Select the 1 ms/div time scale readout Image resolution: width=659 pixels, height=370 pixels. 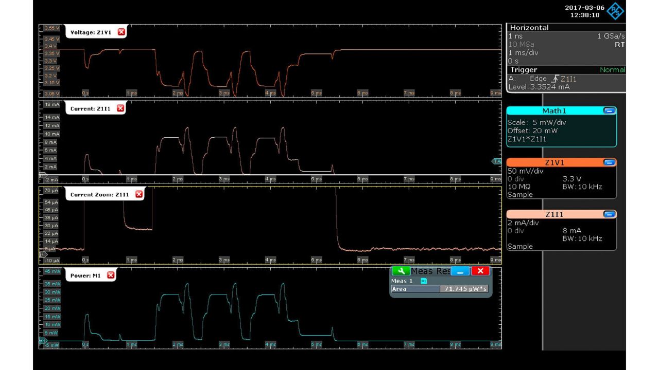pos(522,53)
